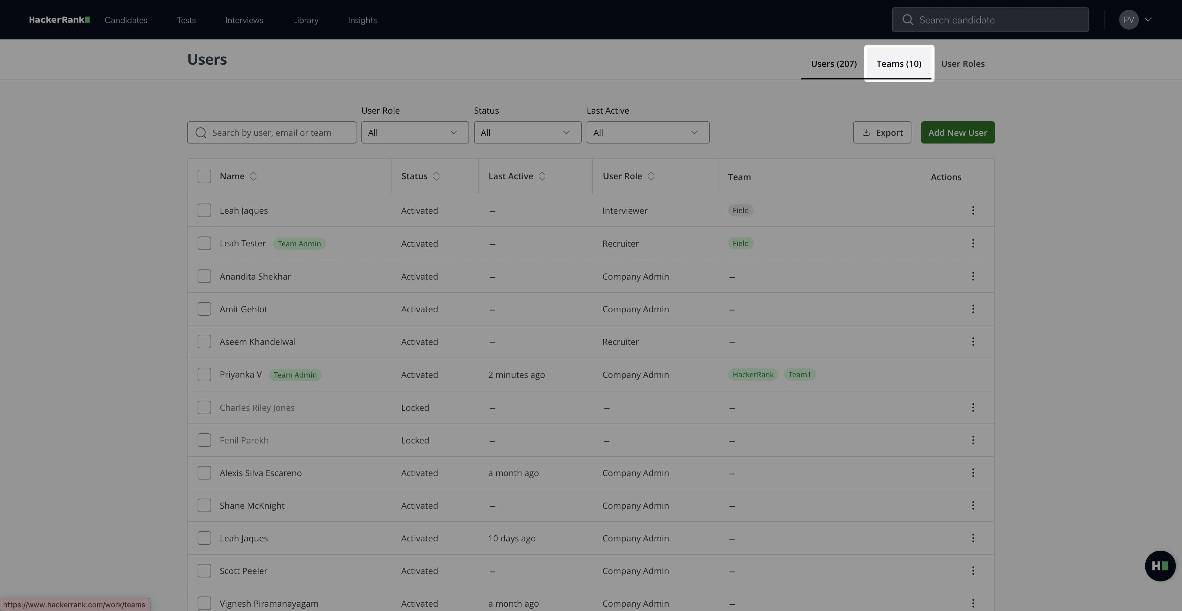The height and width of the screenshot is (611, 1182).
Task: Open the HackerRank help chat widget
Action: pyautogui.click(x=1160, y=566)
